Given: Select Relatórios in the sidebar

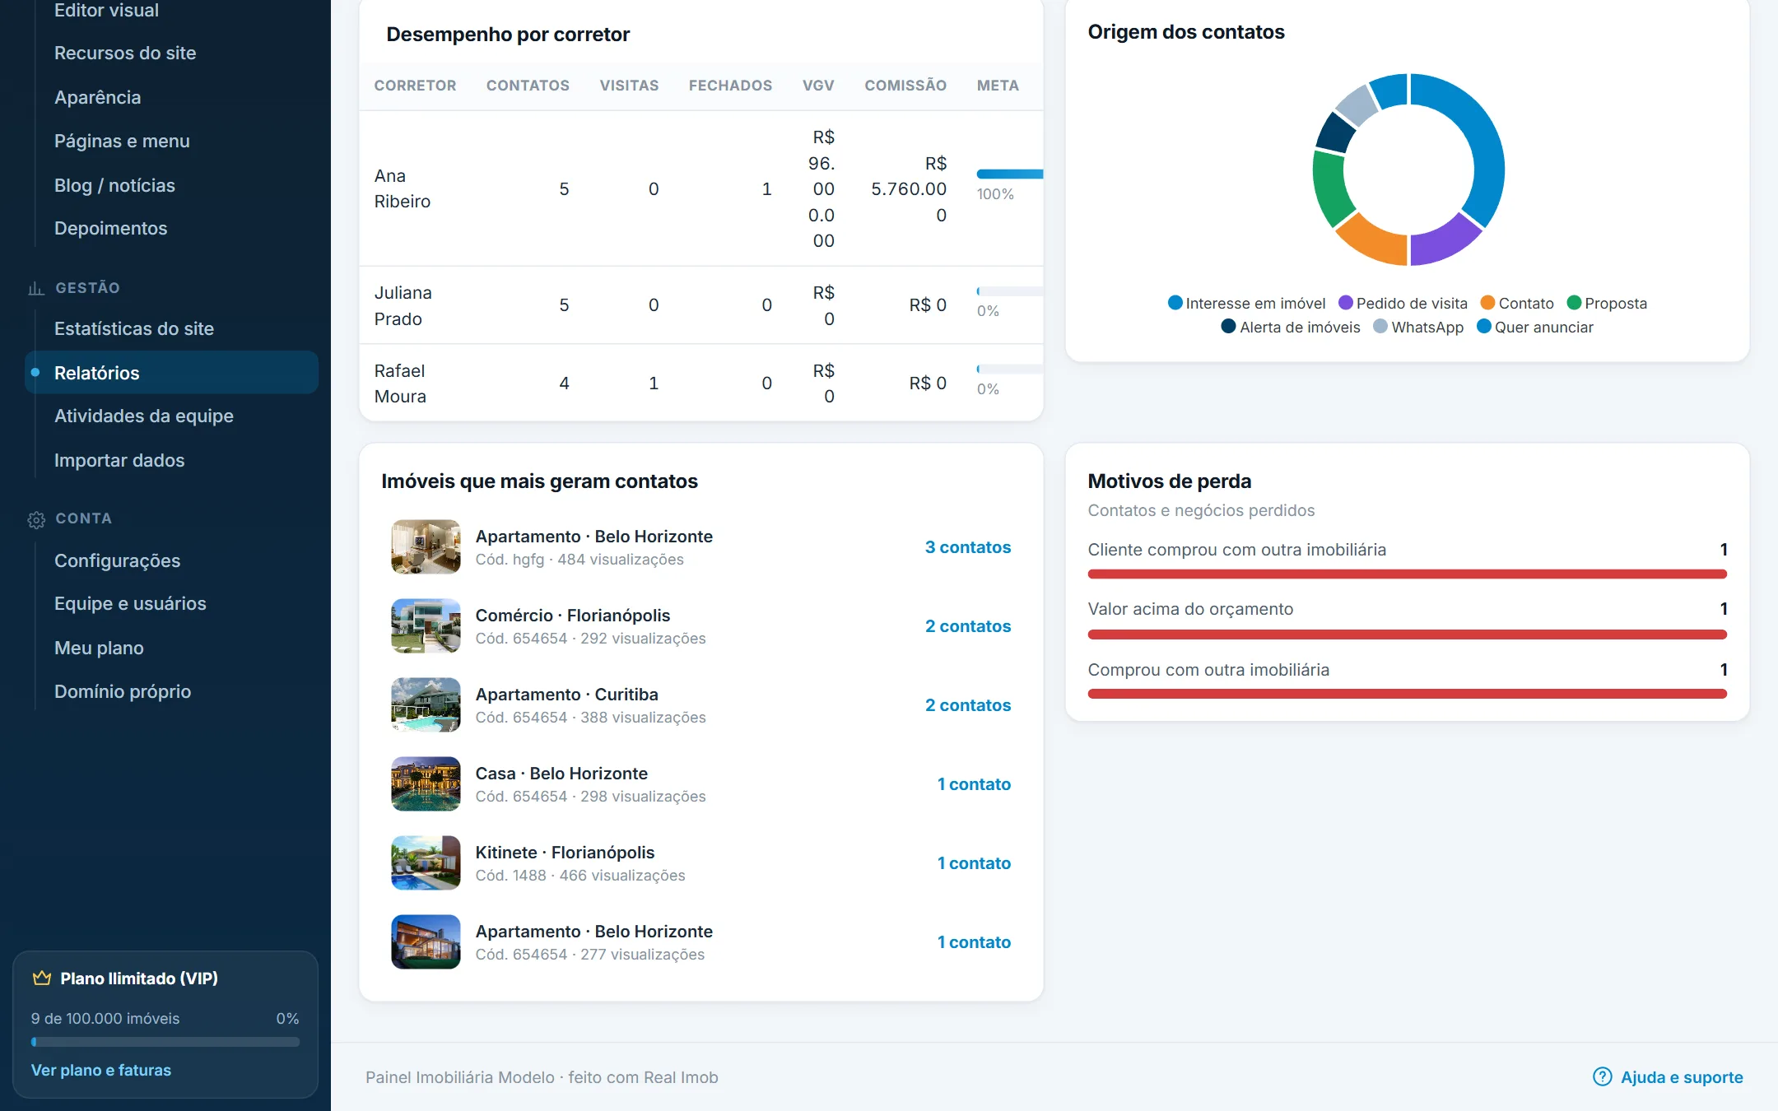Looking at the screenshot, I should (171, 373).
